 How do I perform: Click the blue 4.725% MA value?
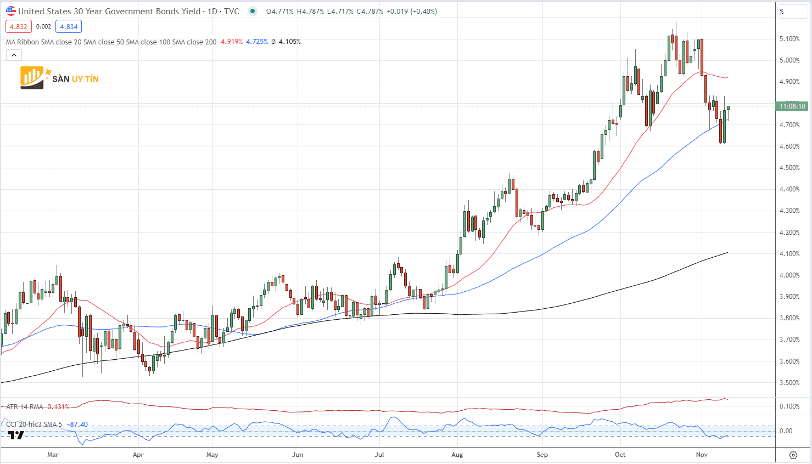[x=257, y=42]
